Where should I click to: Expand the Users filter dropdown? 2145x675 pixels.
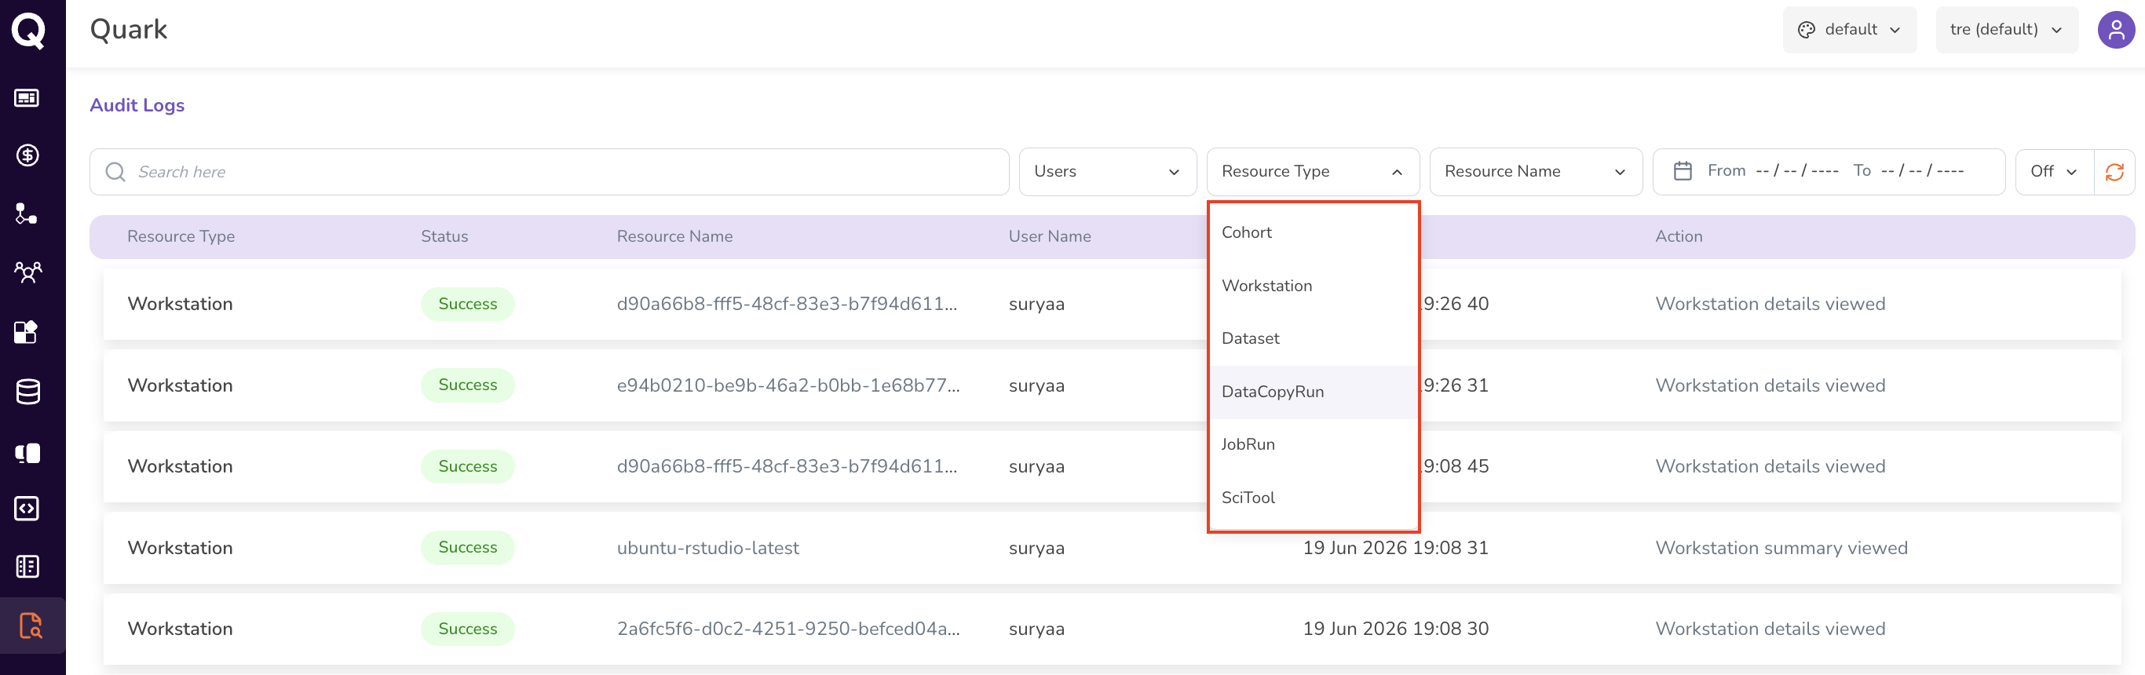pos(1108,171)
